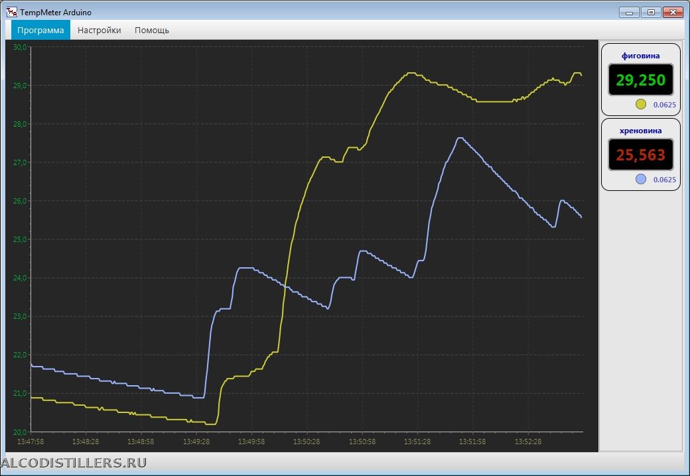Click the TempMeter Arduino title bar icon
Viewport: 690px width, 476px height.
[11, 13]
